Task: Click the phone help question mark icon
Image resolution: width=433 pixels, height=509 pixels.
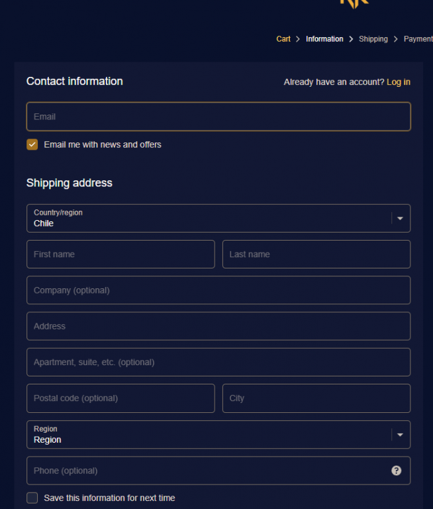Action: point(396,471)
